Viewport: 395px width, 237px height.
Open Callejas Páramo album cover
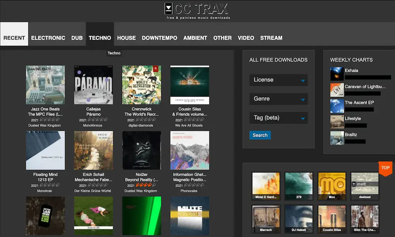click(x=93, y=85)
